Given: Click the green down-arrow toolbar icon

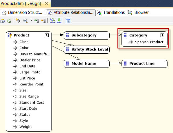Looking at the screenshot, I should (59, 21).
